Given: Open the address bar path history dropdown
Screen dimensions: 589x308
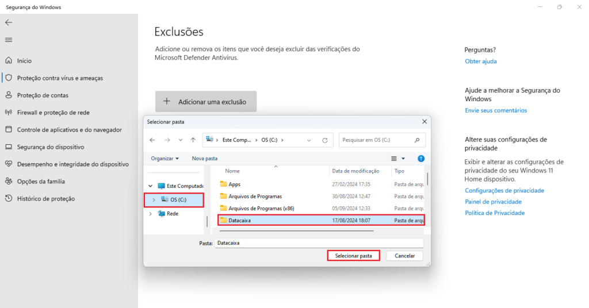Looking at the screenshot, I should tap(309, 140).
